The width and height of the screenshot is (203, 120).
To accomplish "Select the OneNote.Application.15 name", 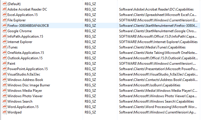I will pos(26,53).
